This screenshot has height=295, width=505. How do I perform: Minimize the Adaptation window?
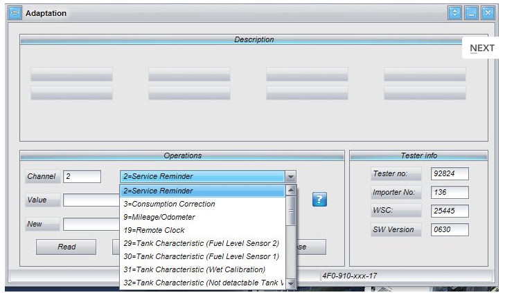click(x=471, y=12)
